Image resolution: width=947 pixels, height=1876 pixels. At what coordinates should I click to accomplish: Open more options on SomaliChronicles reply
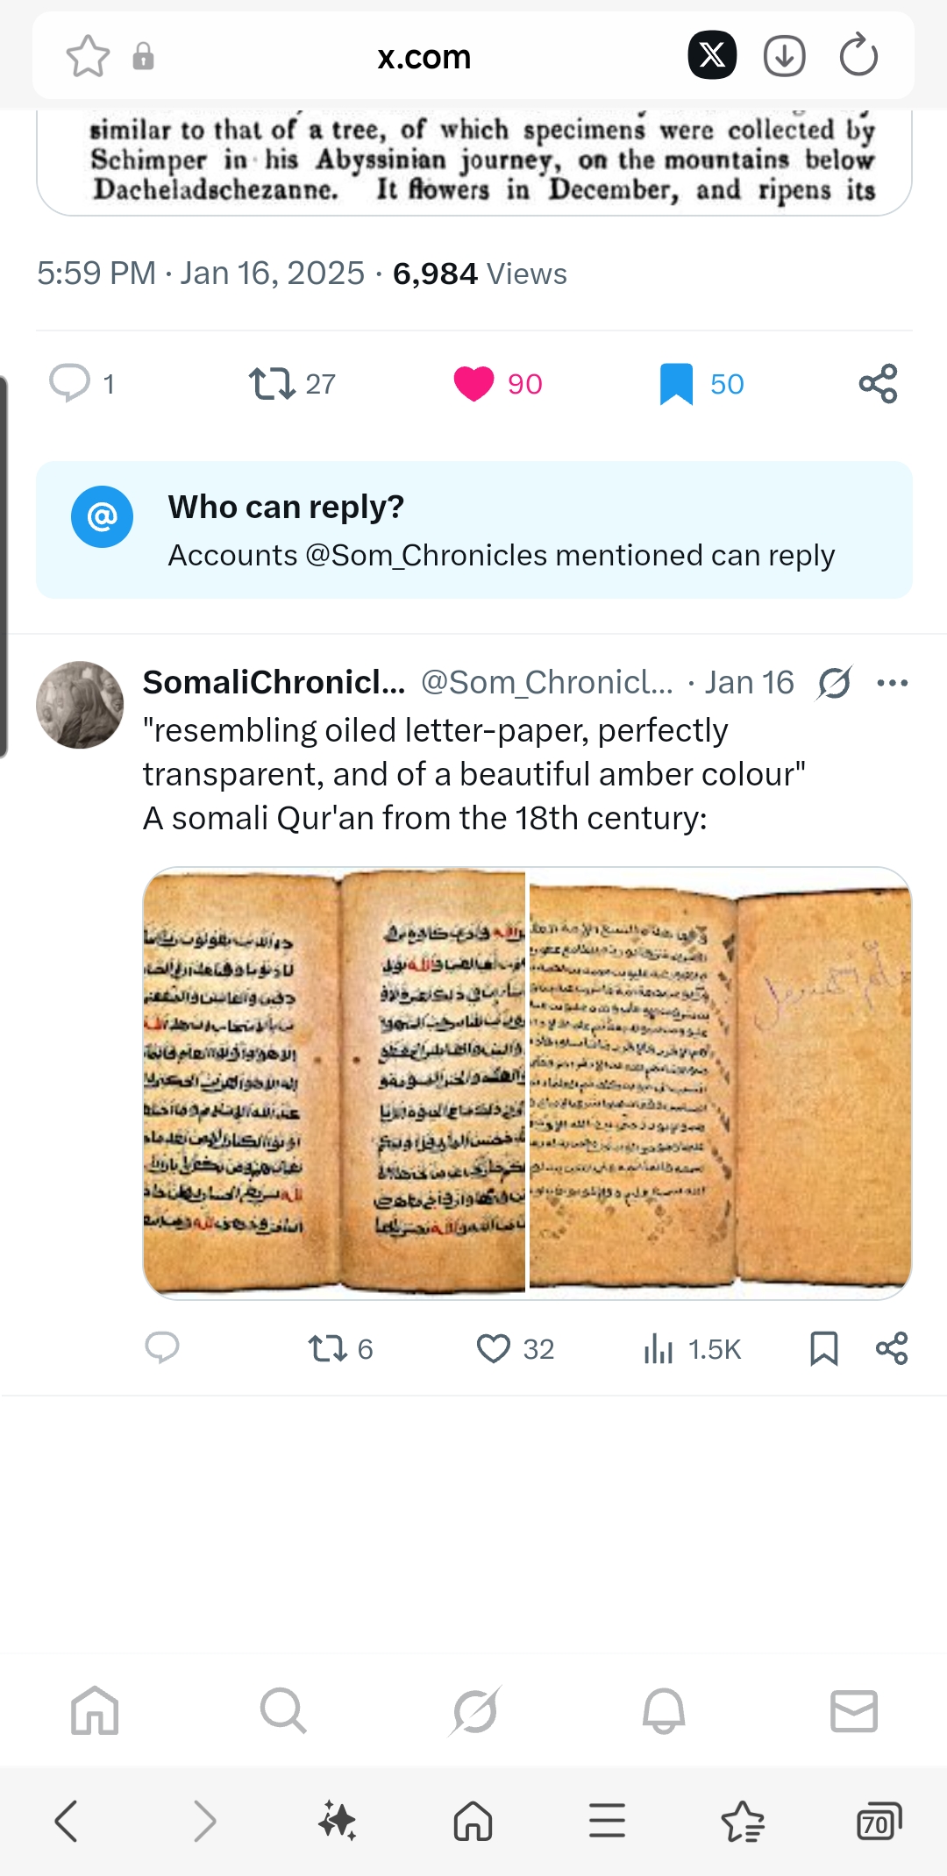[892, 683]
